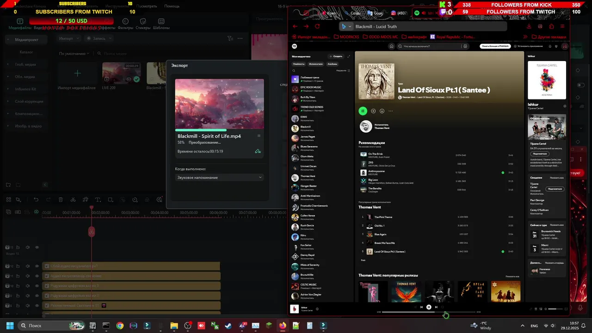Click the 'Подписаться' button under Tijuana Cartel
592x333 pixels.
[539, 154]
